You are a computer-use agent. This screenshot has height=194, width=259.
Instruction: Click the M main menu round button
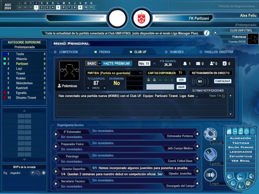[x=241, y=177]
